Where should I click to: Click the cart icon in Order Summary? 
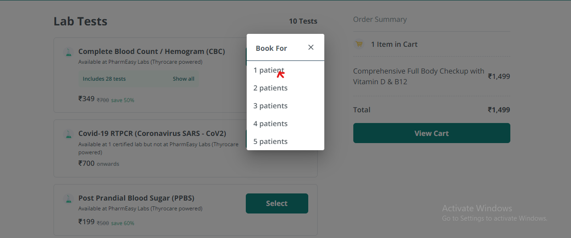tap(359, 44)
